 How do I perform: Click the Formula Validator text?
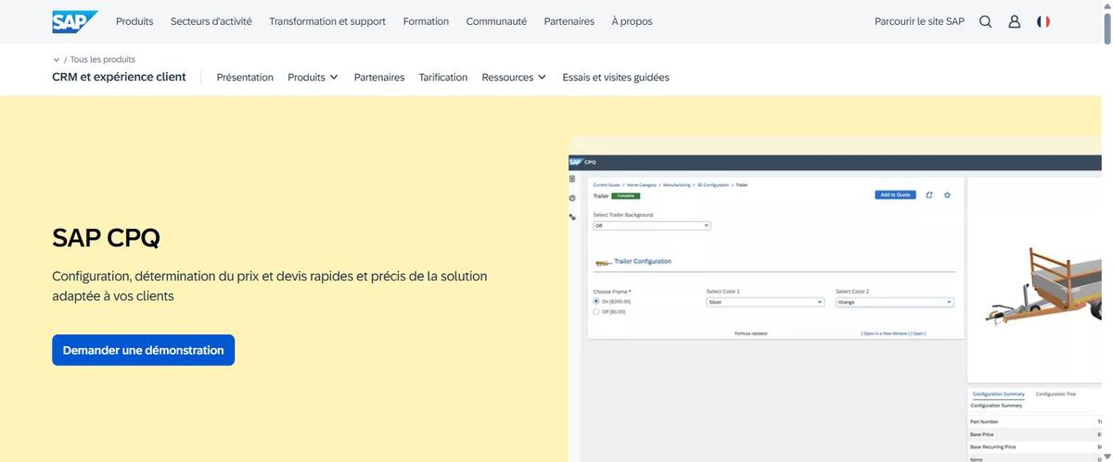tap(751, 333)
